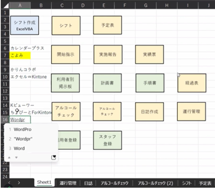Click the 実施報告 button
This screenshot has width=215, height=188.
pyautogui.click(x=108, y=54)
